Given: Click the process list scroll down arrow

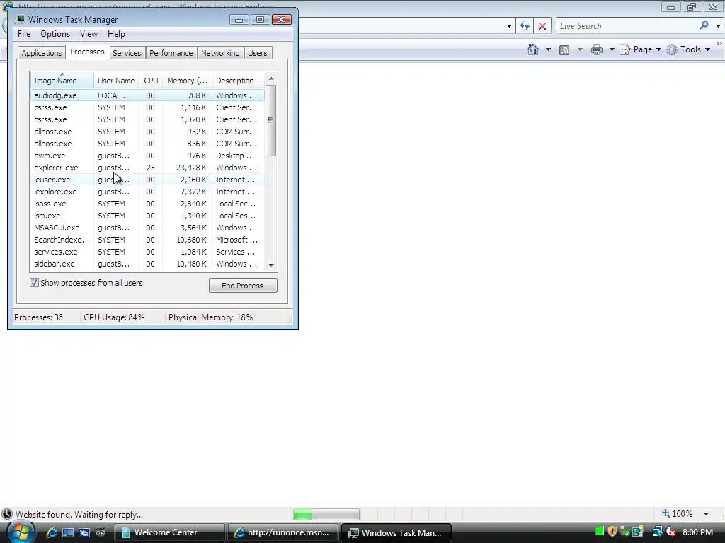Looking at the screenshot, I should pyautogui.click(x=271, y=266).
